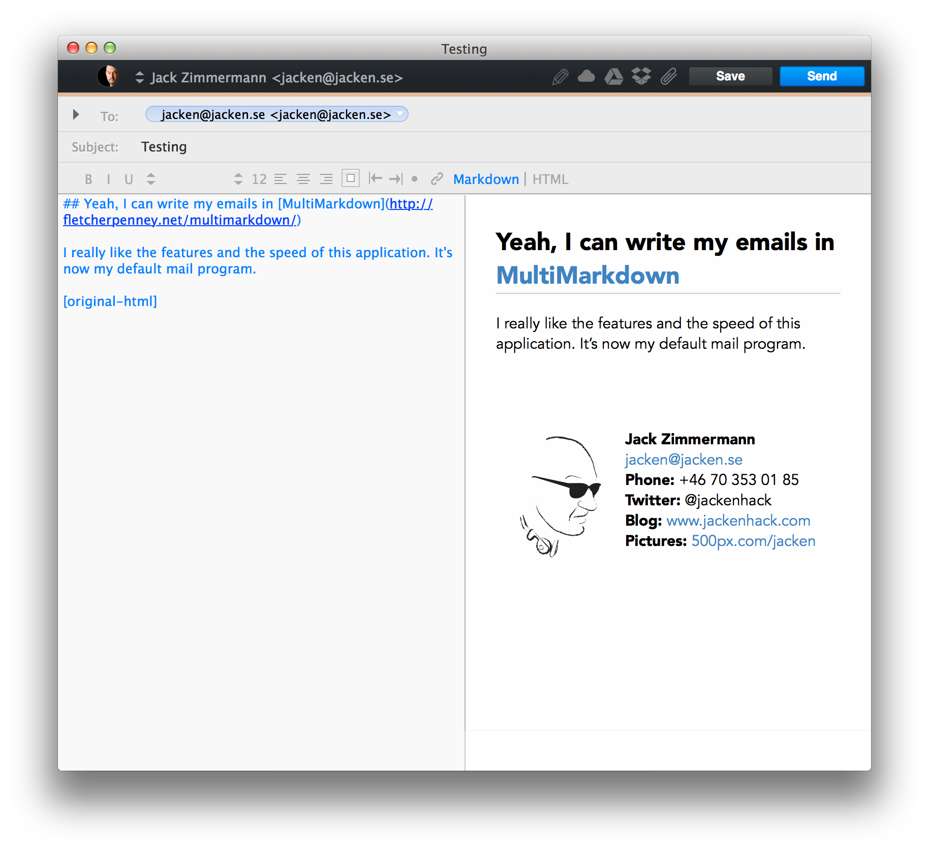Screen dimensions: 929x851
Task: Attach file from Google Drive icon
Action: 614,77
